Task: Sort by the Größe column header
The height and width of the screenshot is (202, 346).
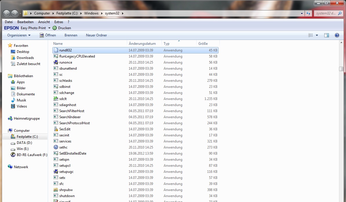Action: (203, 44)
